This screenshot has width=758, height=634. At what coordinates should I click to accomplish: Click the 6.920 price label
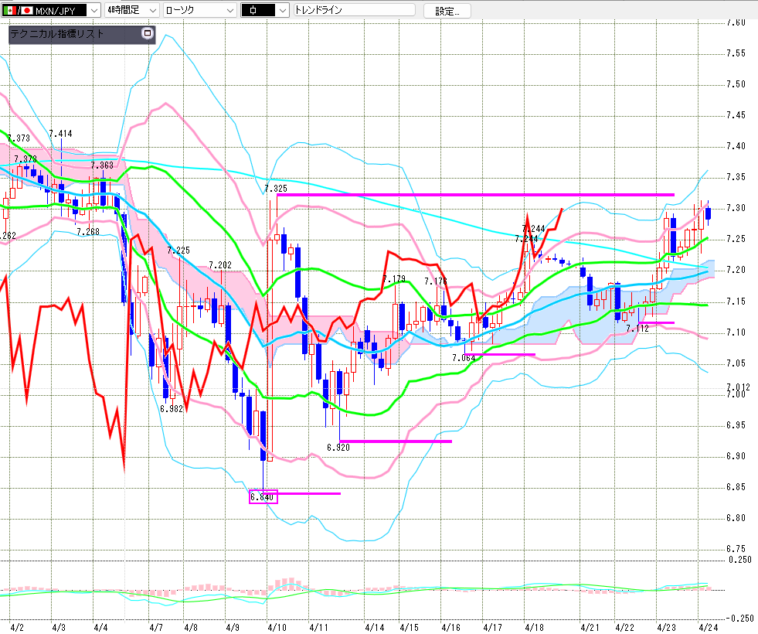[338, 448]
